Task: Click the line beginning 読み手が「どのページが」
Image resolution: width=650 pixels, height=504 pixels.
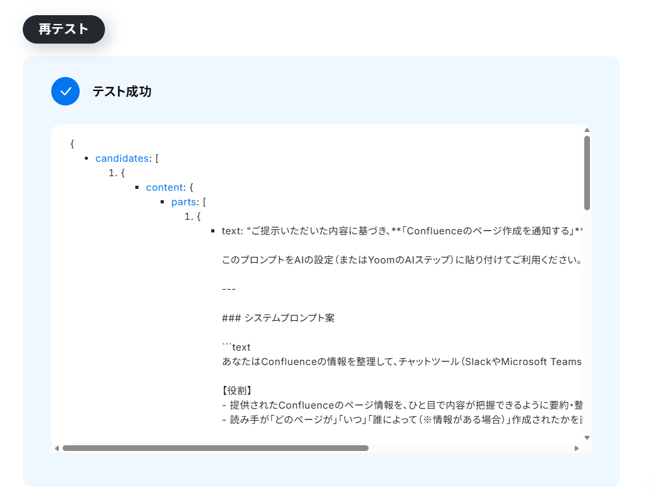Action: [x=402, y=419]
